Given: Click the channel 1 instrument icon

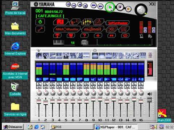Looking at the screenshot, I should point(39,79).
